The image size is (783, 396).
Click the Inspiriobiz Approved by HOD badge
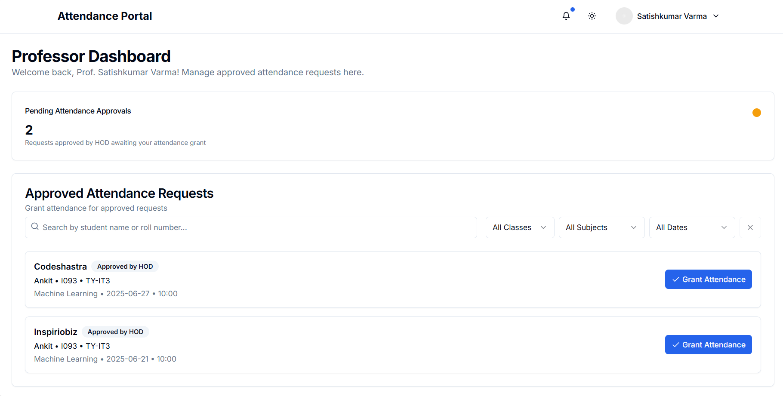pos(115,332)
